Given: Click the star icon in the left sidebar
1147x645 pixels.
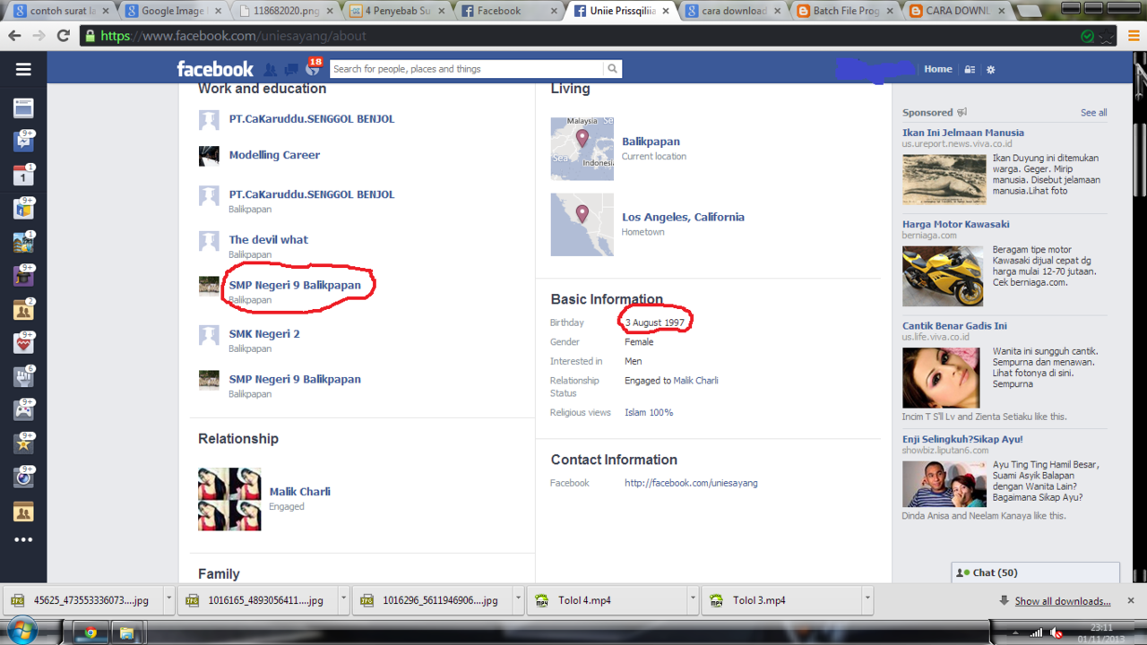Looking at the screenshot, I should click(23, 444).
